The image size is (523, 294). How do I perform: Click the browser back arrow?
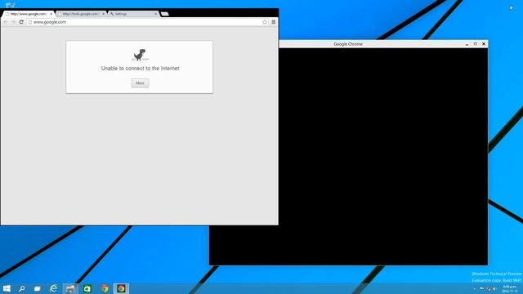pos(6,22)
